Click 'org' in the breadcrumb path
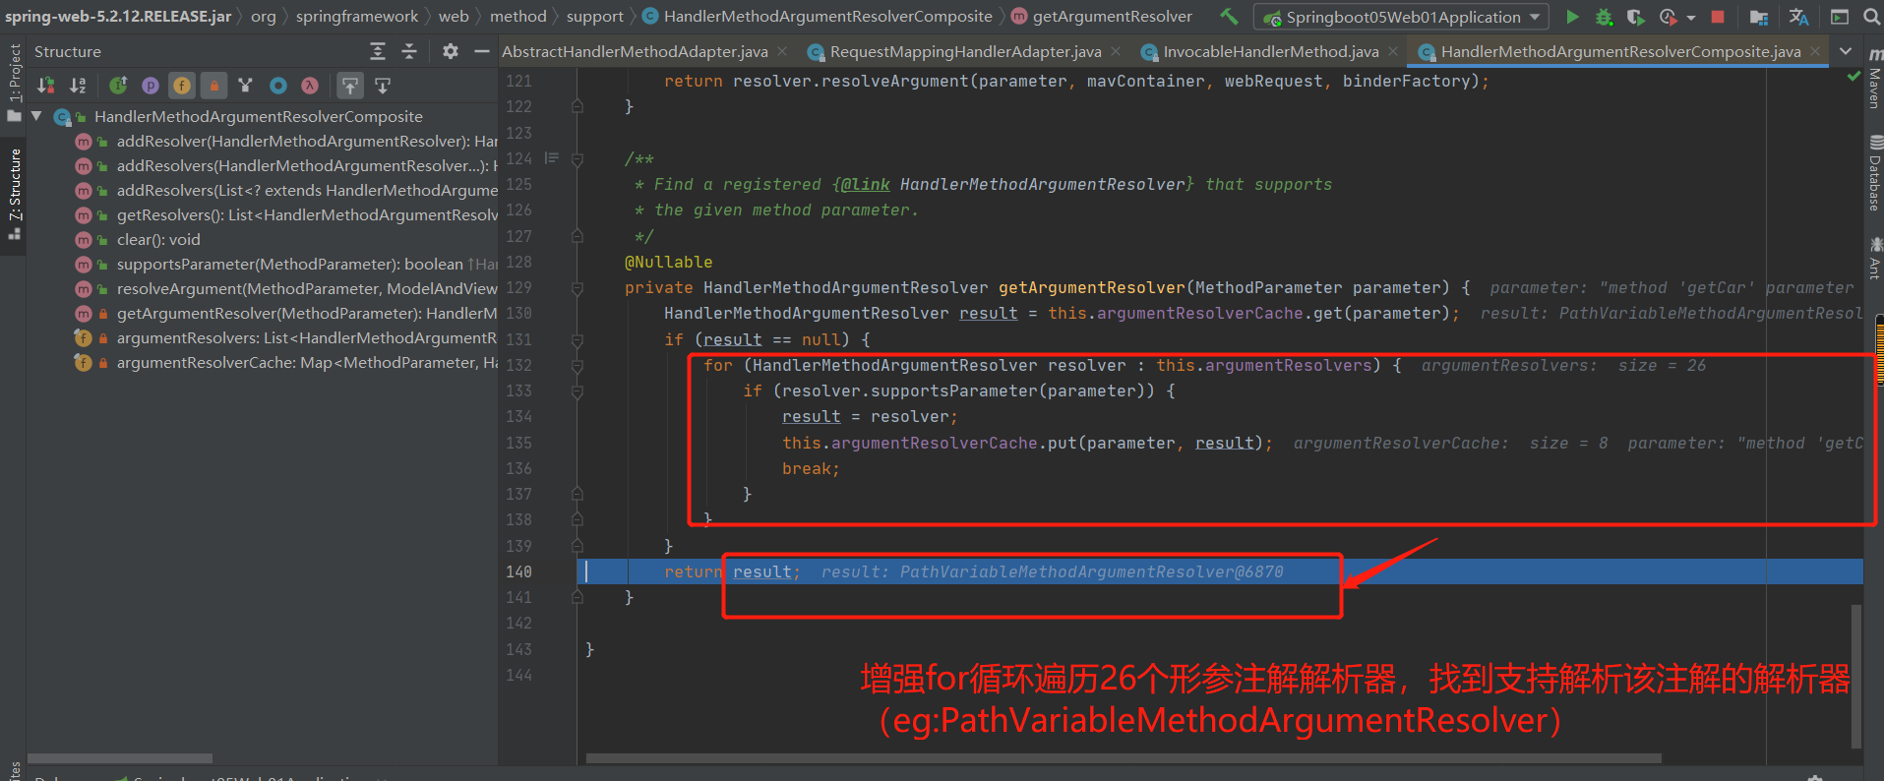The image size is (1884, 781). click(263, 17)
